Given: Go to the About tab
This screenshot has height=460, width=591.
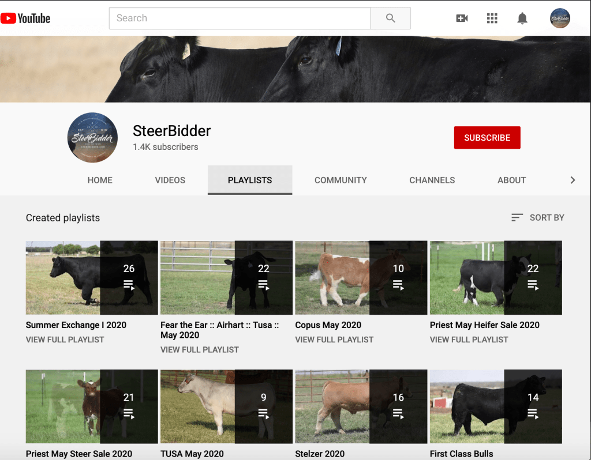Looking at the screenshot, I should [511, 180].
